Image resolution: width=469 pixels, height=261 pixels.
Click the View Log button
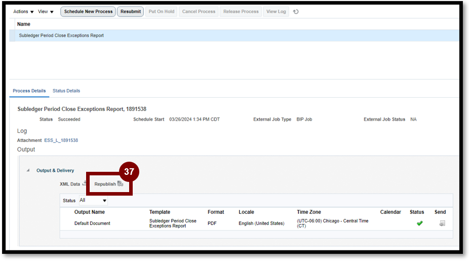pyautogui.click(x=276, y=12)
